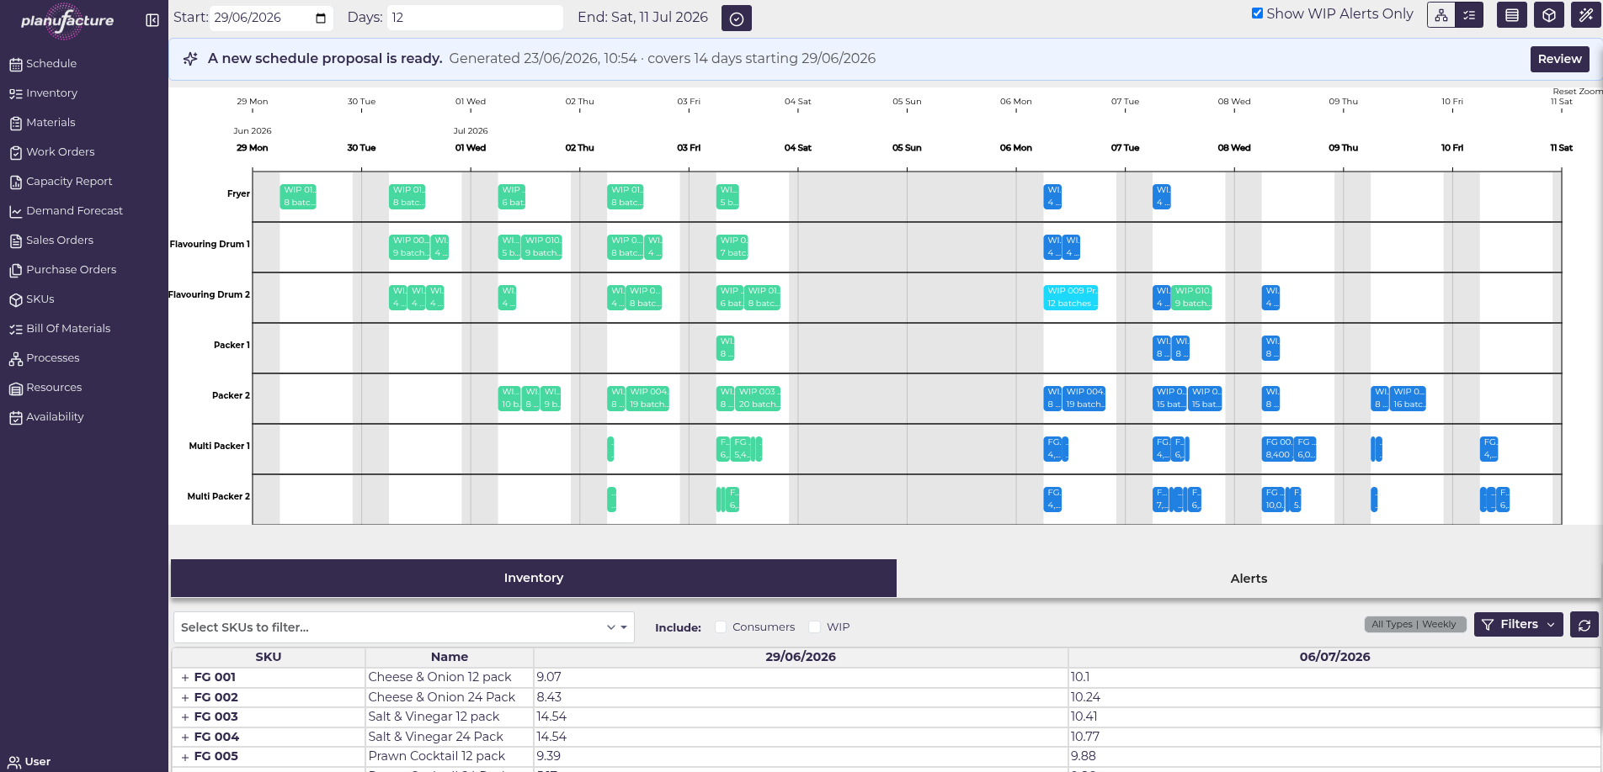The image size is (1603, 772).
Task: Click the Start date input field
Action: (271, 18)
